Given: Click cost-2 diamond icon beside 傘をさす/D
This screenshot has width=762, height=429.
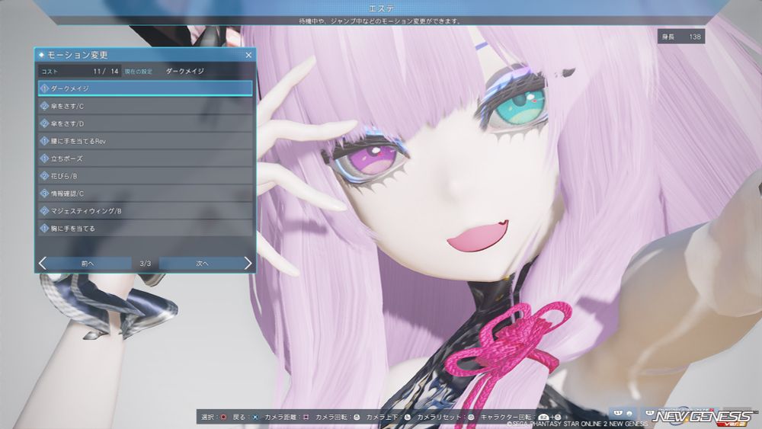Looking at the screenshot, I should (44, 123).
